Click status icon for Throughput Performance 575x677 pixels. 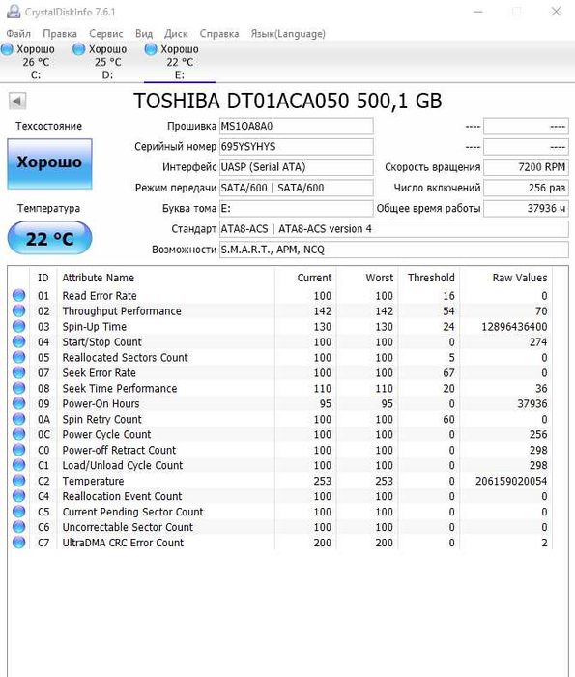(x=18, y=310)
